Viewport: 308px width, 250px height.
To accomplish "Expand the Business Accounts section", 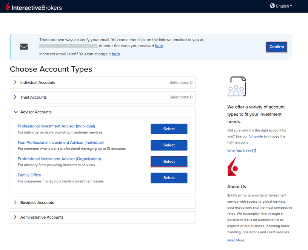I will point(37,203).
